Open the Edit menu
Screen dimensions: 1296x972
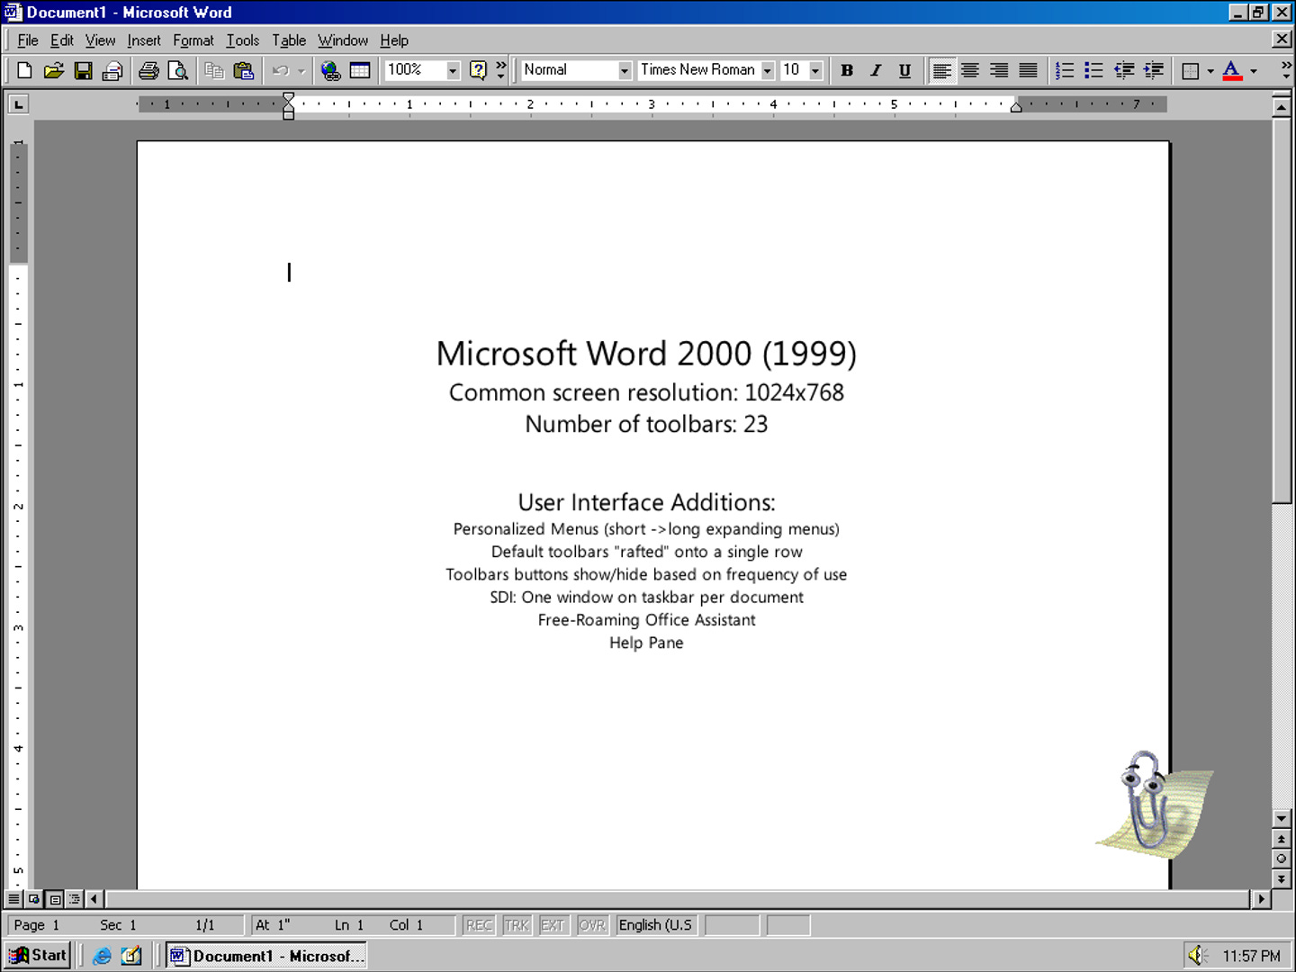pyautogui.click(x=62, y=40)
